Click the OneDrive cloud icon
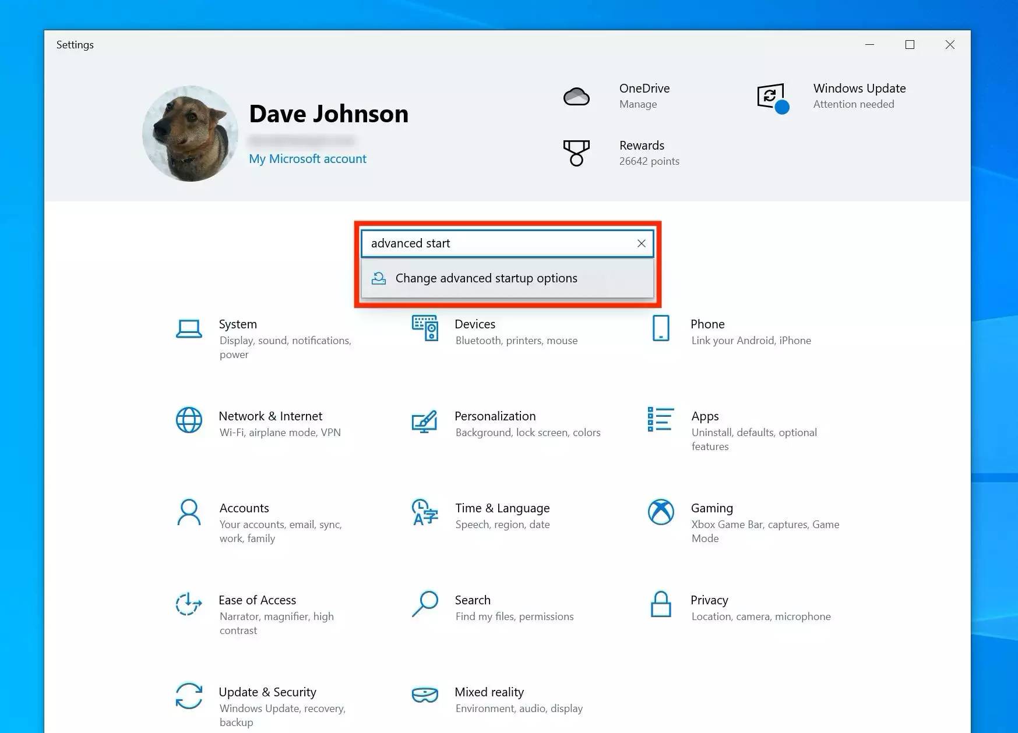1018x733 pixels. 576,96
